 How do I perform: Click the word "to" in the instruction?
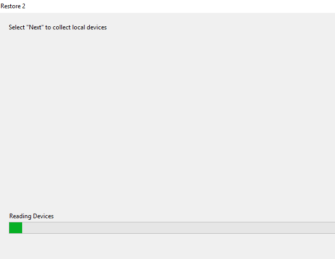48,27
